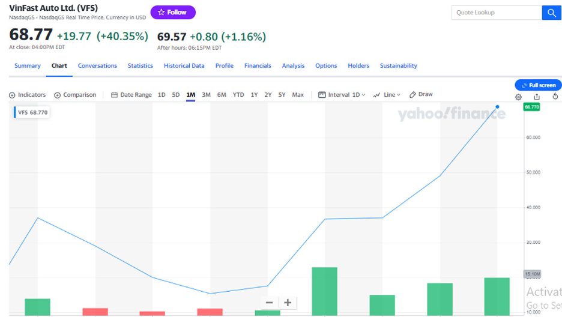Open chart settings gear icon
The width and height of the screenshot is (562, 317).
pyautogui.click(x=518, y=97)
